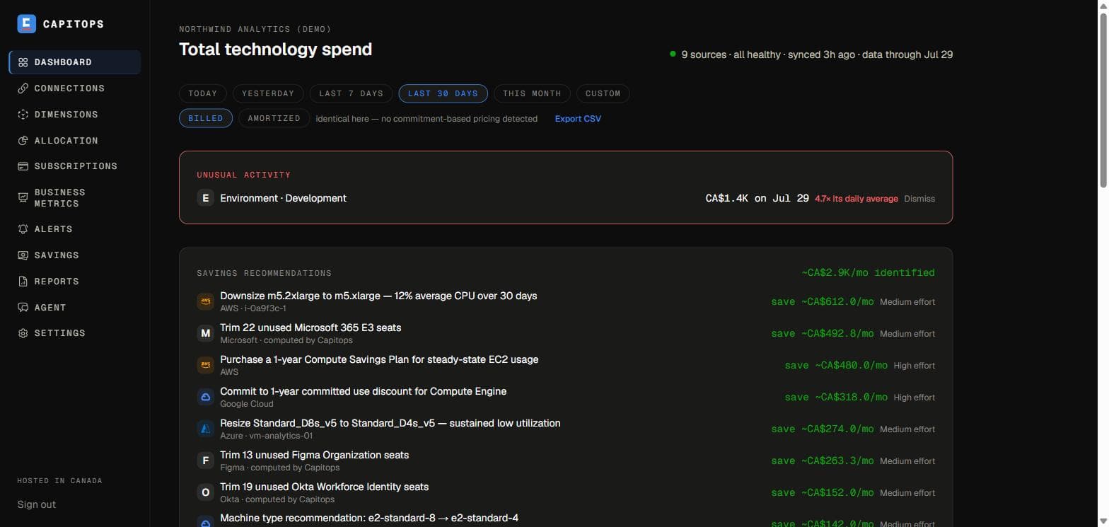Navigate to Subscriptions

click(75, 166)
